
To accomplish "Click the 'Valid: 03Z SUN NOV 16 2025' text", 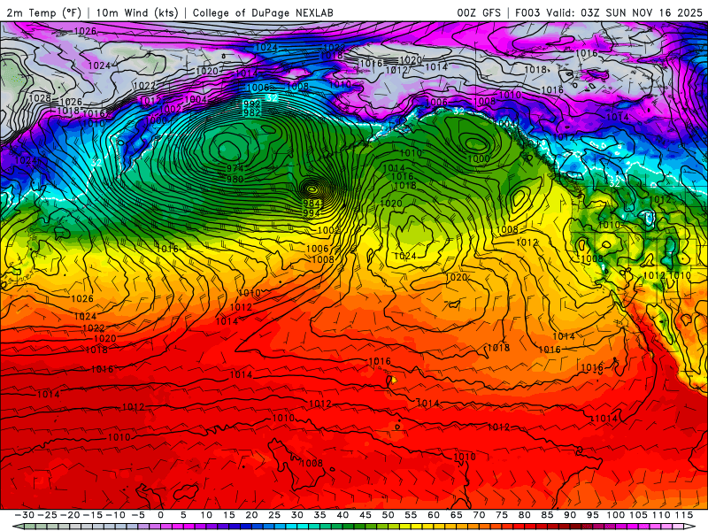I will pyautogui.click(x=625, y=12).
